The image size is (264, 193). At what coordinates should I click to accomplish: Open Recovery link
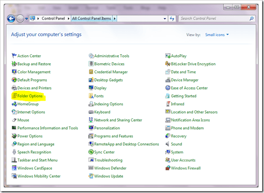179,136
